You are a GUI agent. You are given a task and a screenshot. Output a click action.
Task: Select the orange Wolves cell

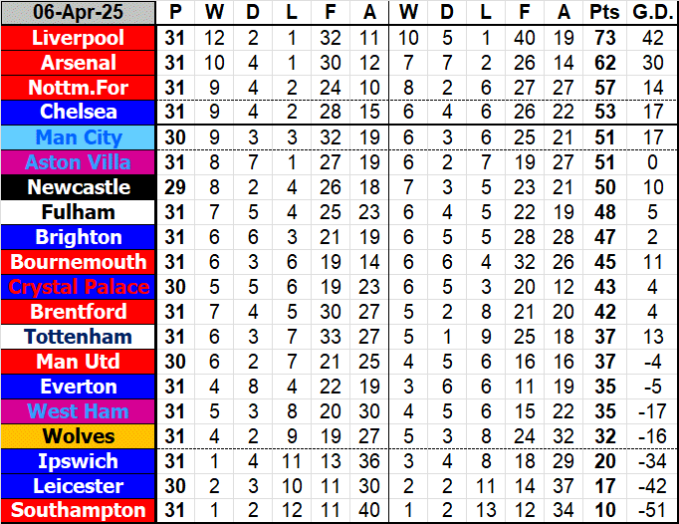(x=79, y=436)
